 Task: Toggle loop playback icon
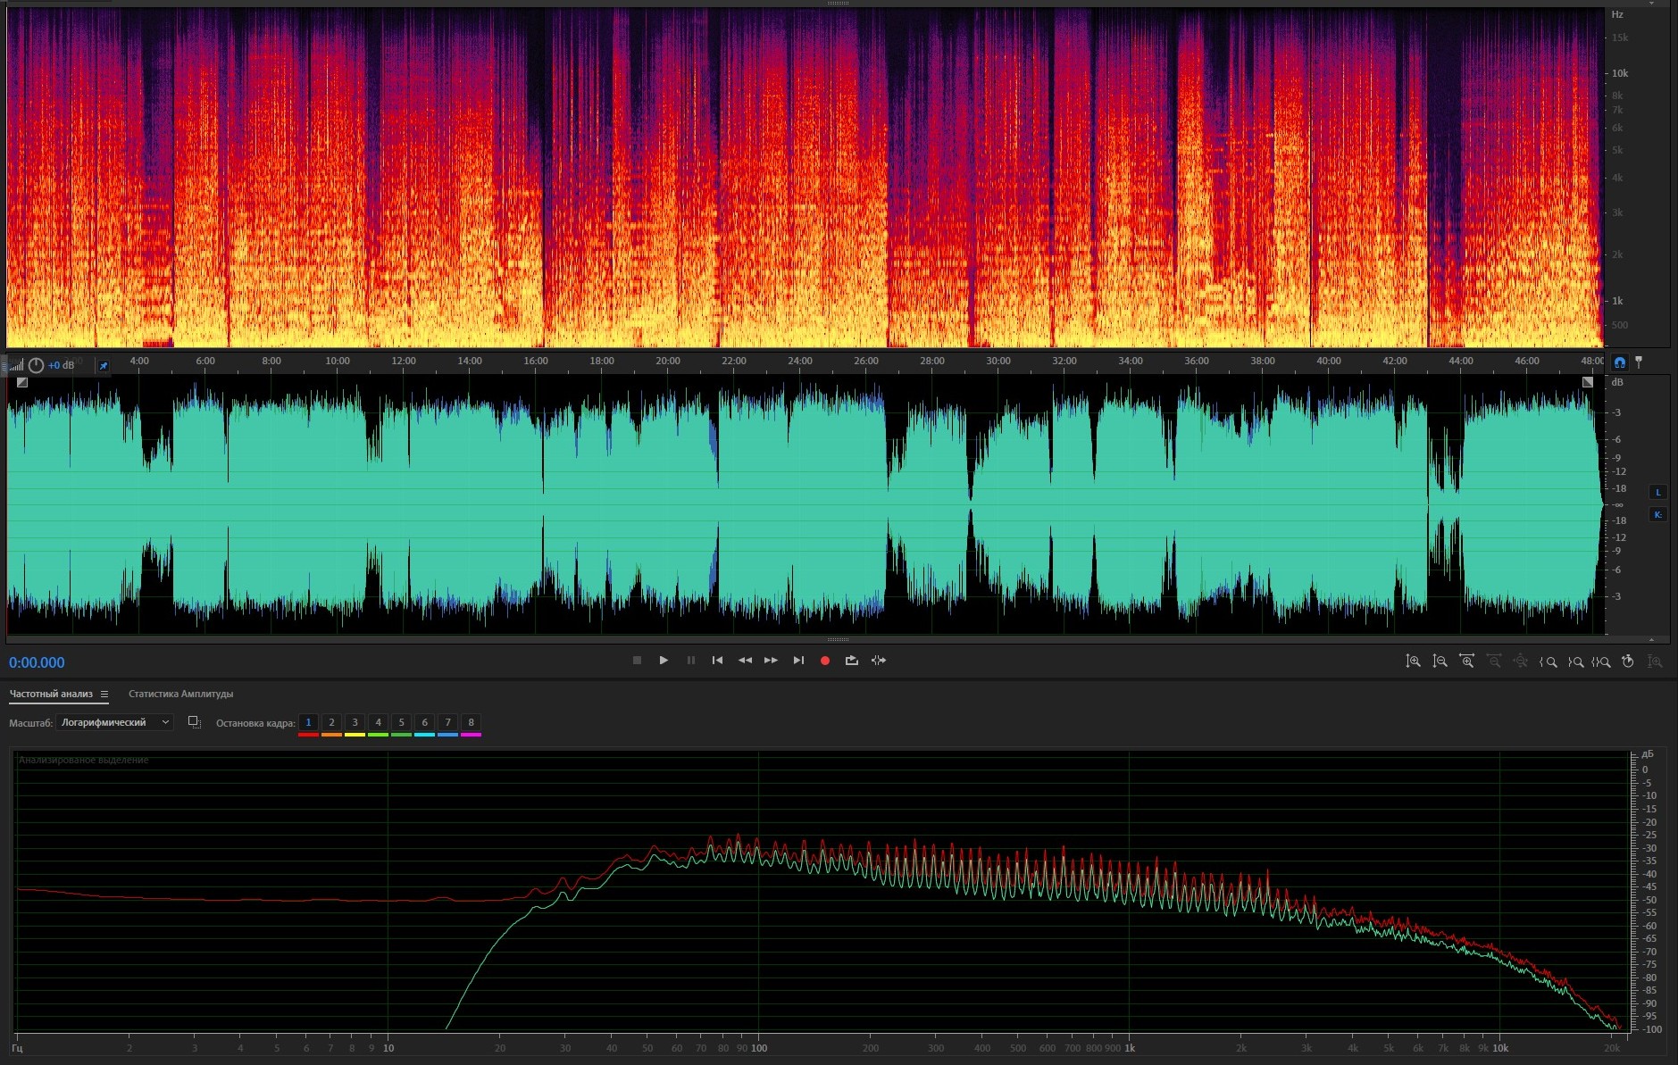click(x=852, y=661)
